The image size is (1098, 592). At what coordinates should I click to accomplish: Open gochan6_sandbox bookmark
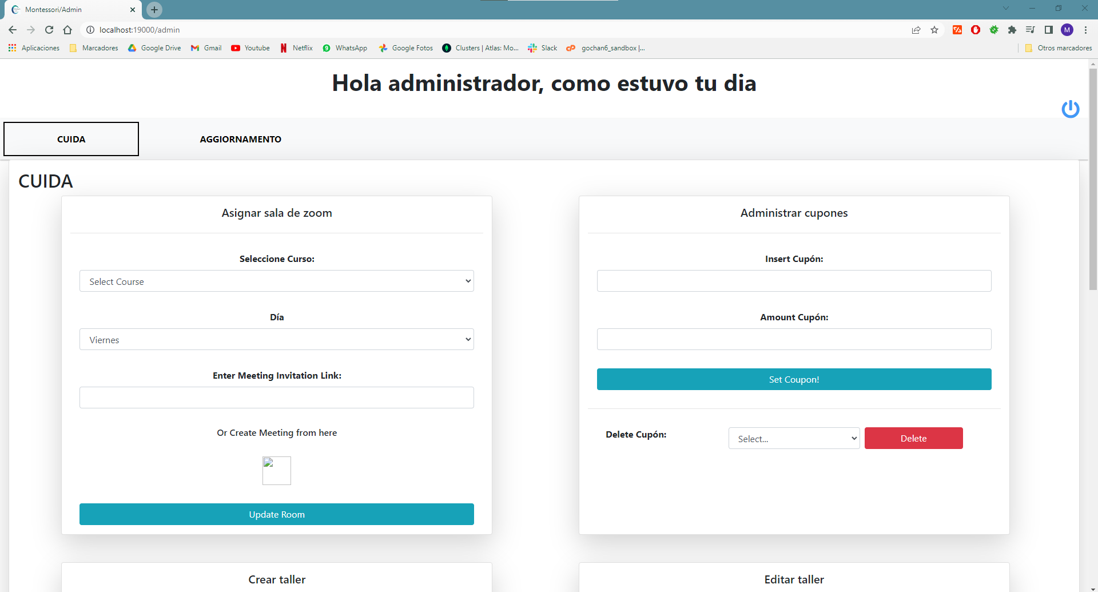coord(606,48)
